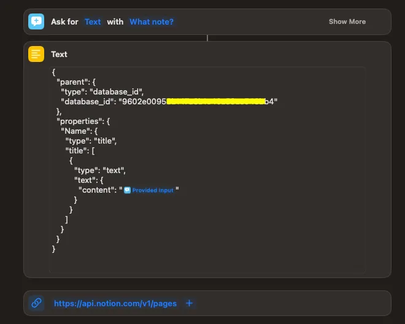Viewport: 405px width, 324px height.
Task: Click the Ask for Input action icon
Action: 36,21
